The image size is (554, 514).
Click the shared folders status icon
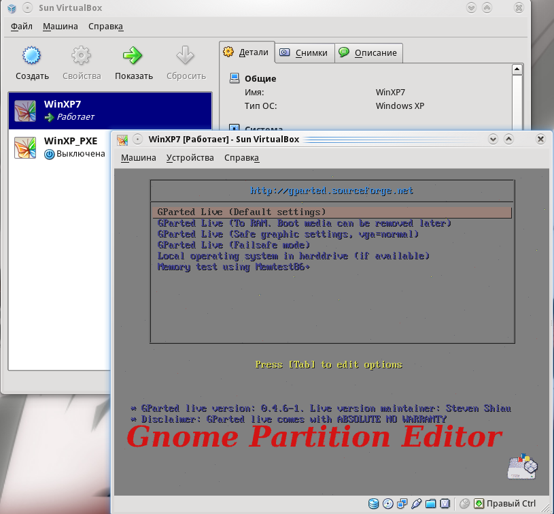(430, 503)
